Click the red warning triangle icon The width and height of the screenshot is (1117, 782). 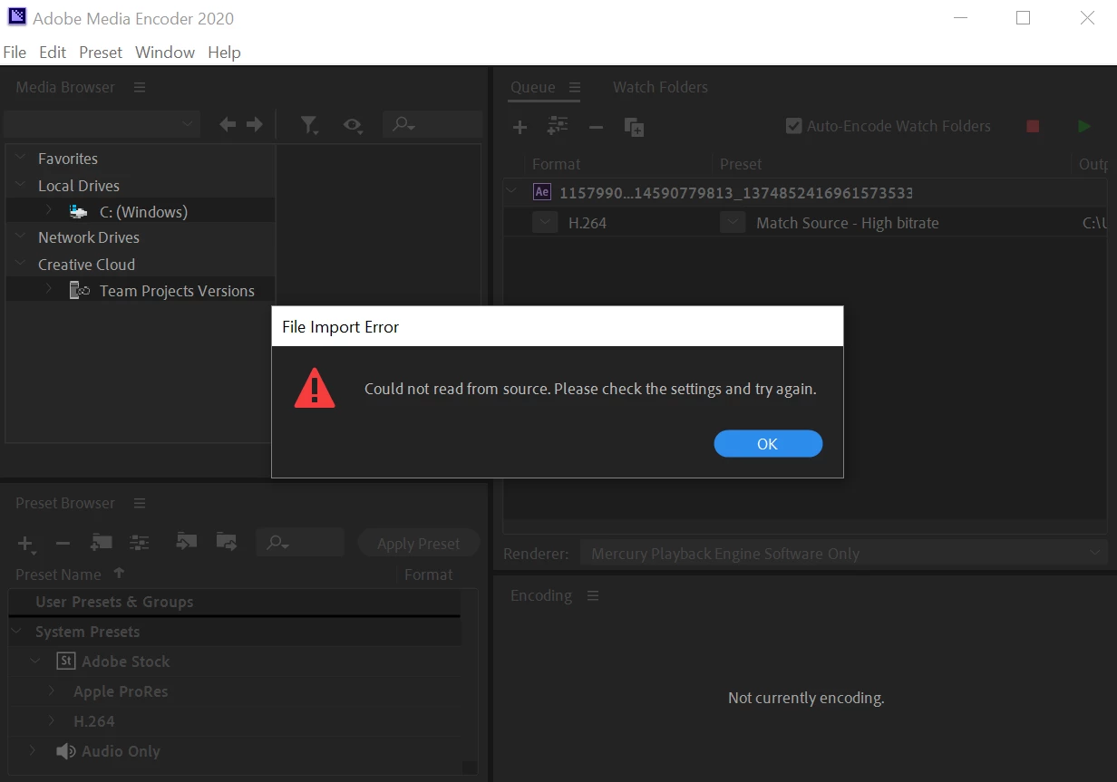click(315, 388)
